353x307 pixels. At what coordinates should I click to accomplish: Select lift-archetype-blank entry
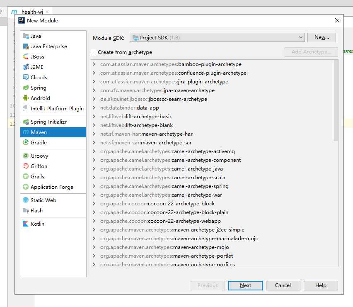136,125
